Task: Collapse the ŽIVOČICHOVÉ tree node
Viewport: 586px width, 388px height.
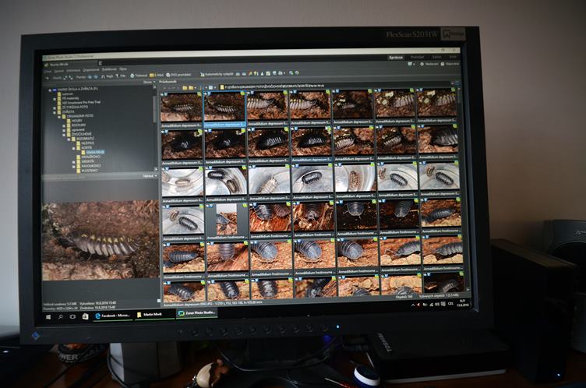Action: click(64, 135)
